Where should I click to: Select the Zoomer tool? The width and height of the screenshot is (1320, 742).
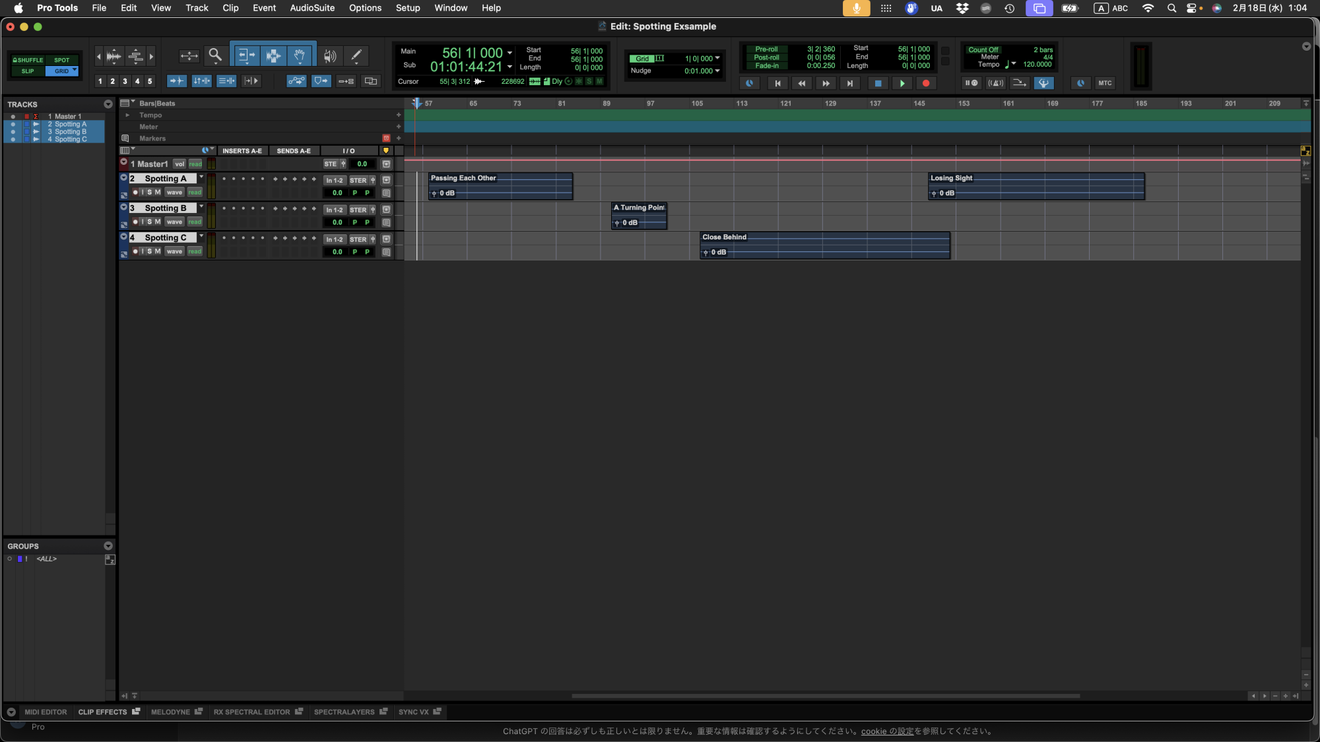pos(214,55)
